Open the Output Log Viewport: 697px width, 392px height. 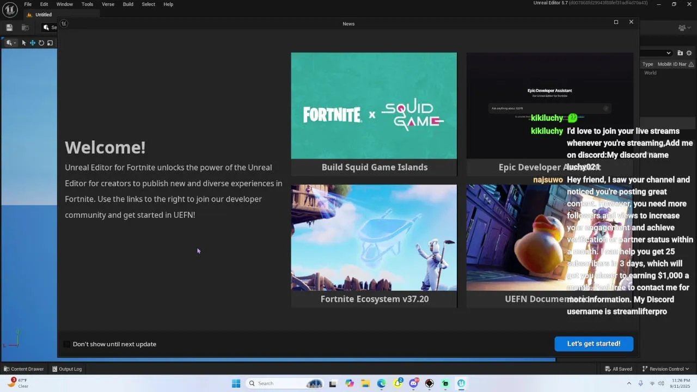click(67, 369)
